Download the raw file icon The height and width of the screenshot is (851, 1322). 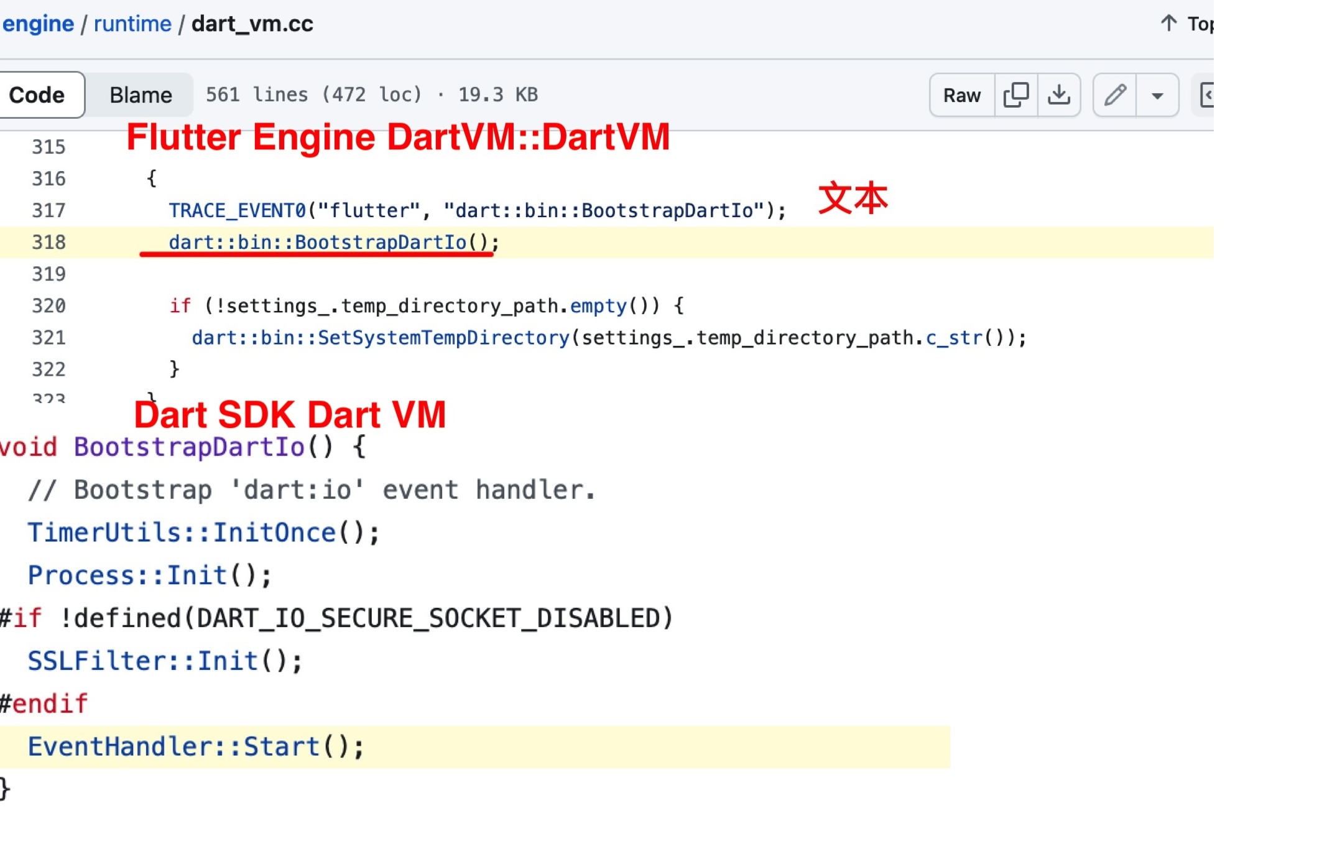point(1059,95)
